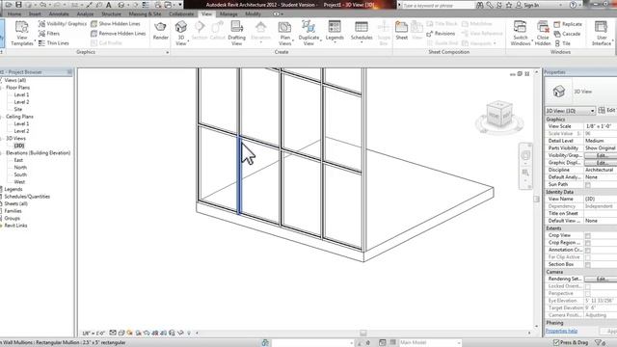617x347 pixels.
Task: Click Edit Type button in Properties
Action: [607, 111]
